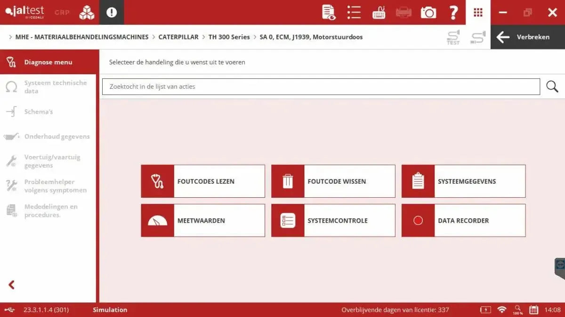The height and width of the screenshot is (317, 565).
Task: Check Wi-Fi status in the status bar
Action: click(501, 309)
